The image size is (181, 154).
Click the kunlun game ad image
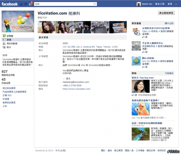(141, 134)
